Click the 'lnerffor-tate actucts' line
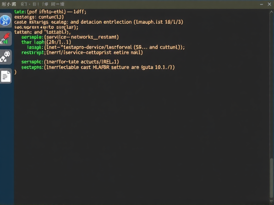This screenshot has width=274, height=205. click(82, 62)
